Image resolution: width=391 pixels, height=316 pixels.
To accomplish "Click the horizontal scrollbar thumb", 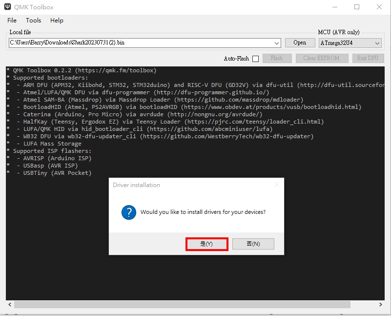I will [182, 305].
